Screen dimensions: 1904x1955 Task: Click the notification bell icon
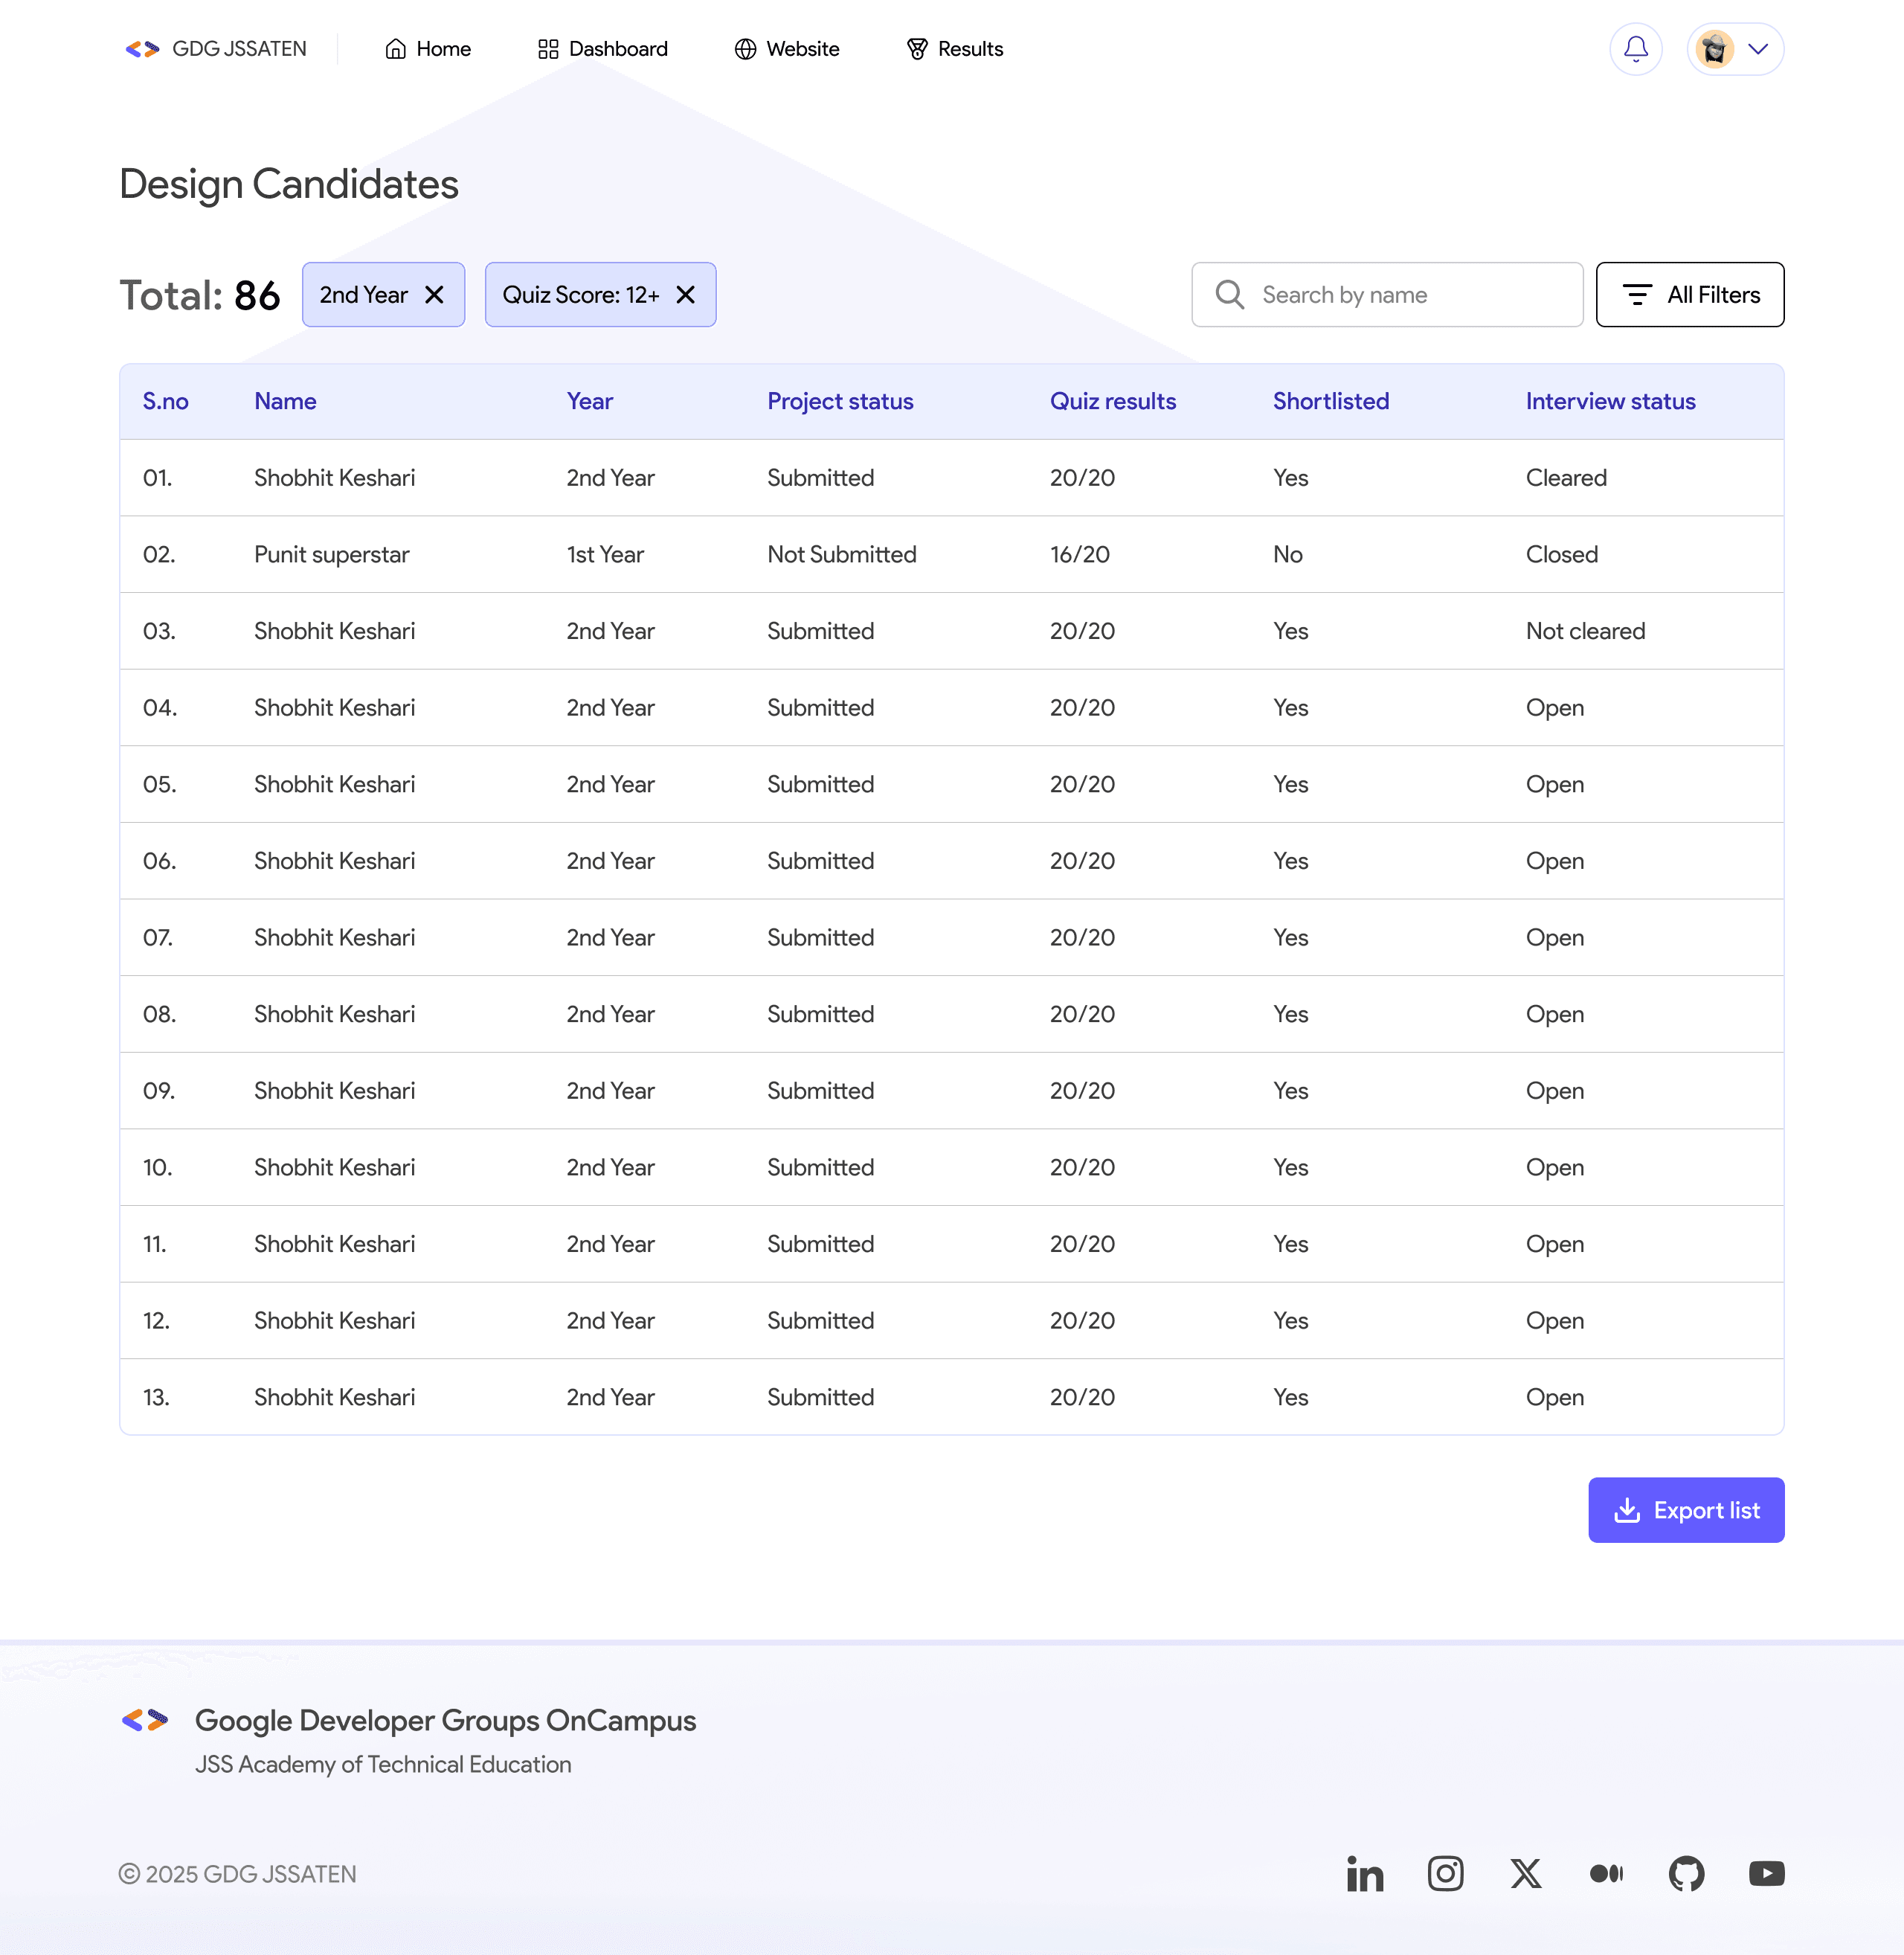1635,49
